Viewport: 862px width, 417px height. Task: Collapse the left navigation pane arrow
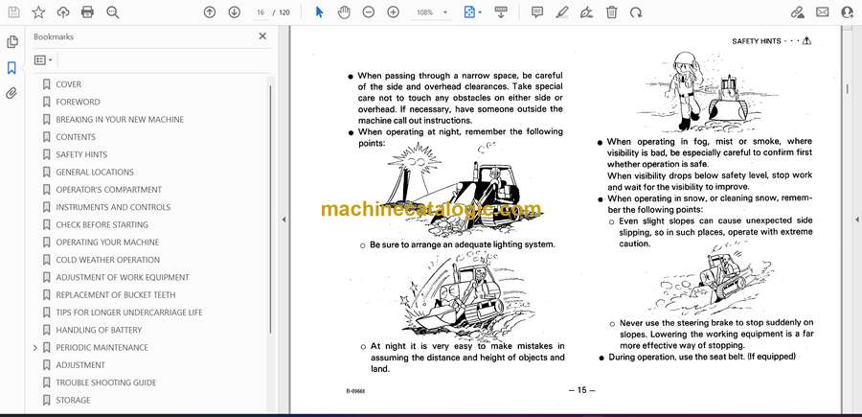(x=284, y=220)
